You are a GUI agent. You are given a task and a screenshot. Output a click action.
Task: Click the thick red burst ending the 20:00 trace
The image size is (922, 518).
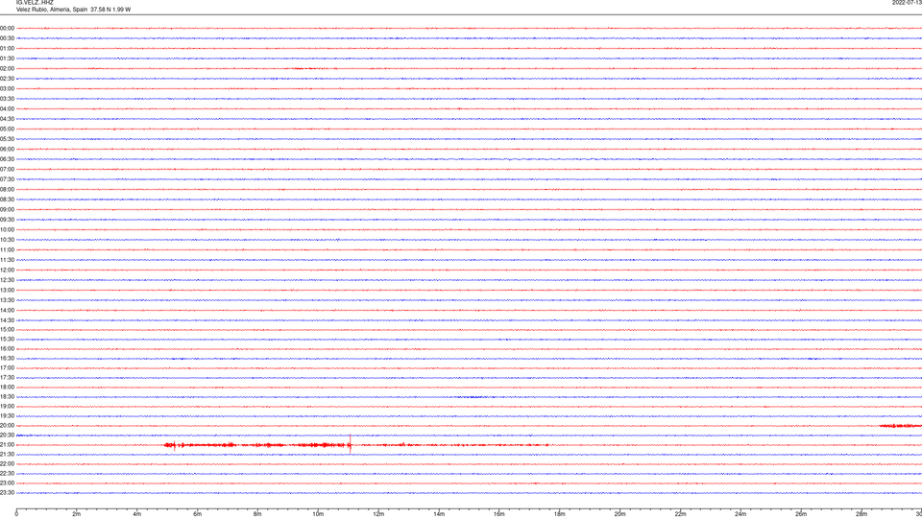tap(900, 426)
